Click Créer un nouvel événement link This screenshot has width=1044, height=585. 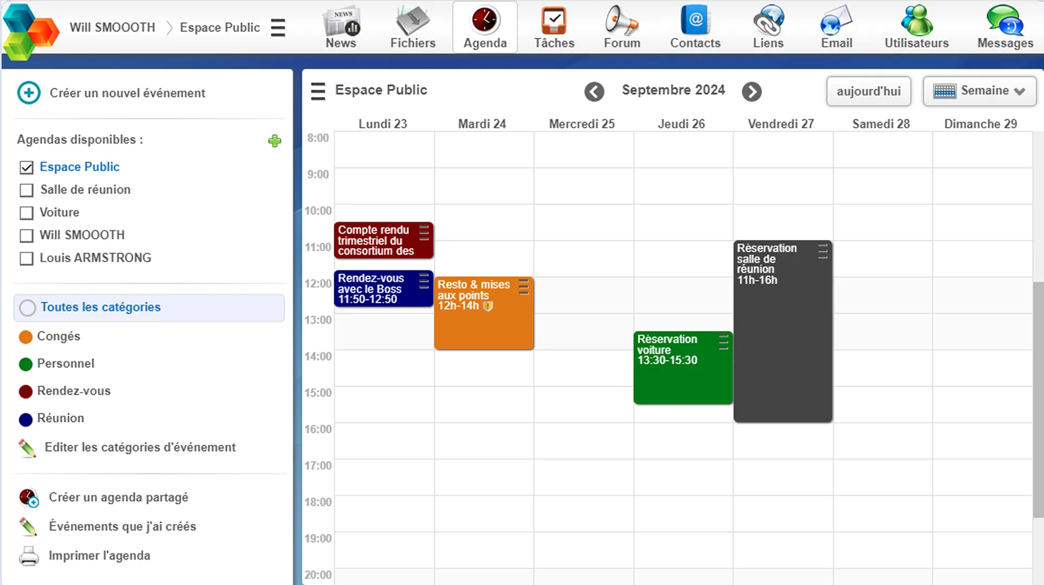click(x=127, y=93)
